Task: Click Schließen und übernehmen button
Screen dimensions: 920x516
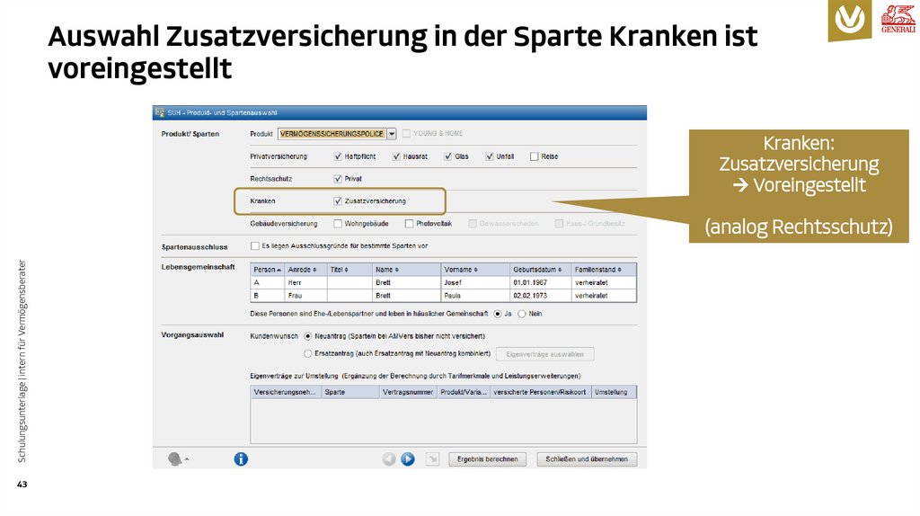Action: [x=587, y=459]
